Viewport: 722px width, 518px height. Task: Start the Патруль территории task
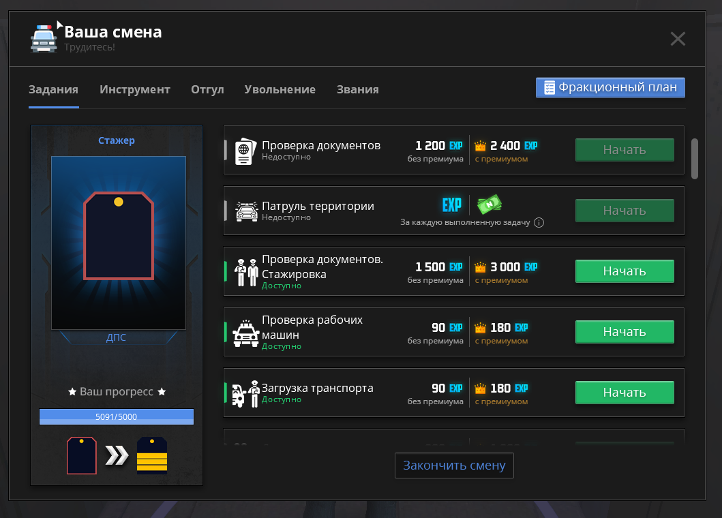(x=625, y=211)
